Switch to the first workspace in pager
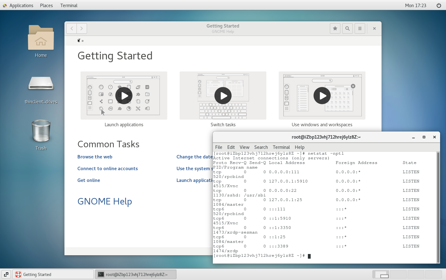This screenshot has height=280, width=446. (381, 274)
